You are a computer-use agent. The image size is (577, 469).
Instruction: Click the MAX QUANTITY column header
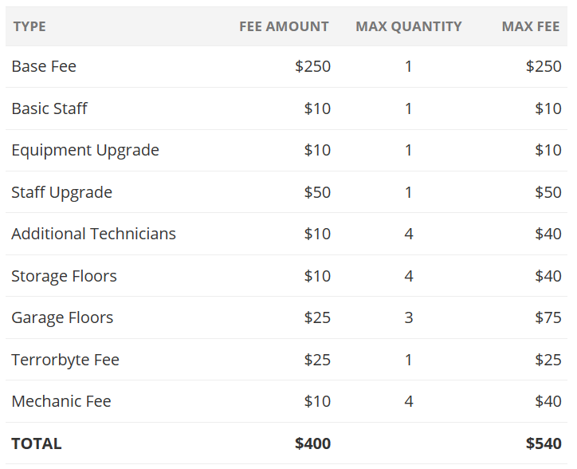(408, 26)
